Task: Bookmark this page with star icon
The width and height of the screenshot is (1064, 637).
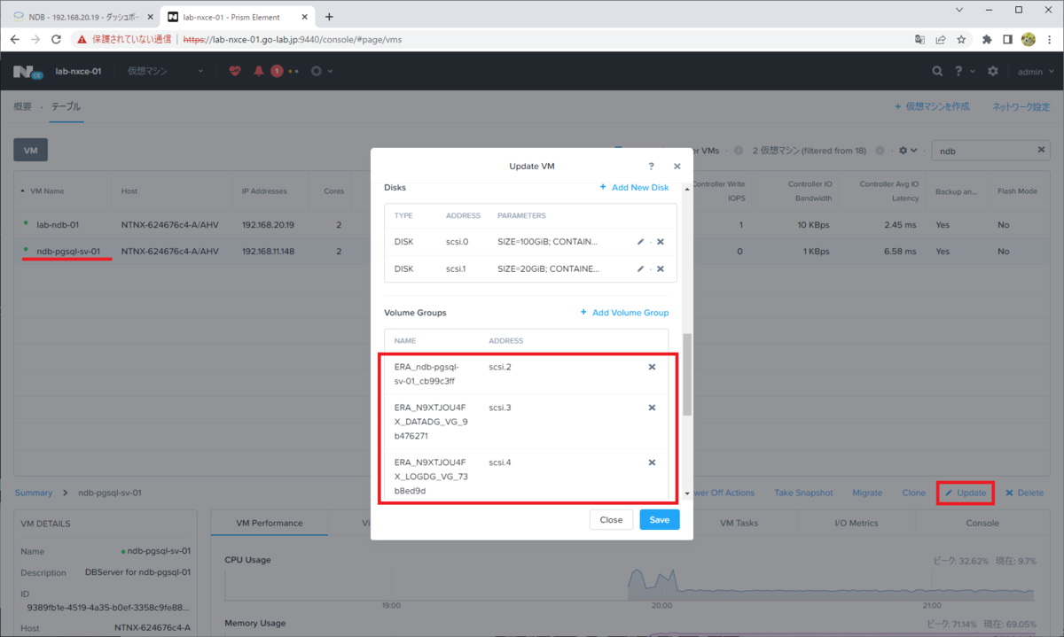Action: click(x=961, y=39)
